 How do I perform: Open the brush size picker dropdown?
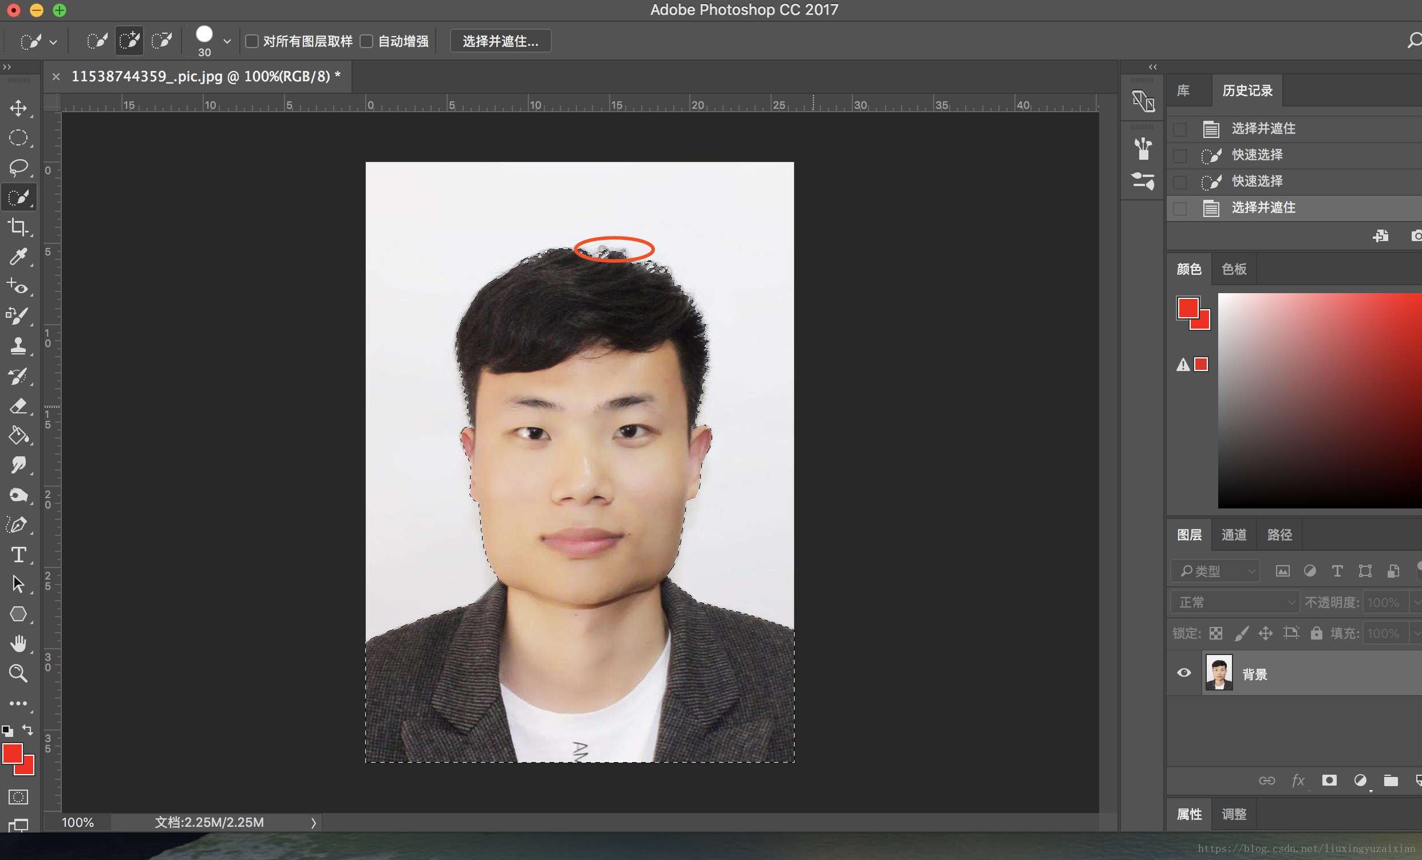click(227, 42)
